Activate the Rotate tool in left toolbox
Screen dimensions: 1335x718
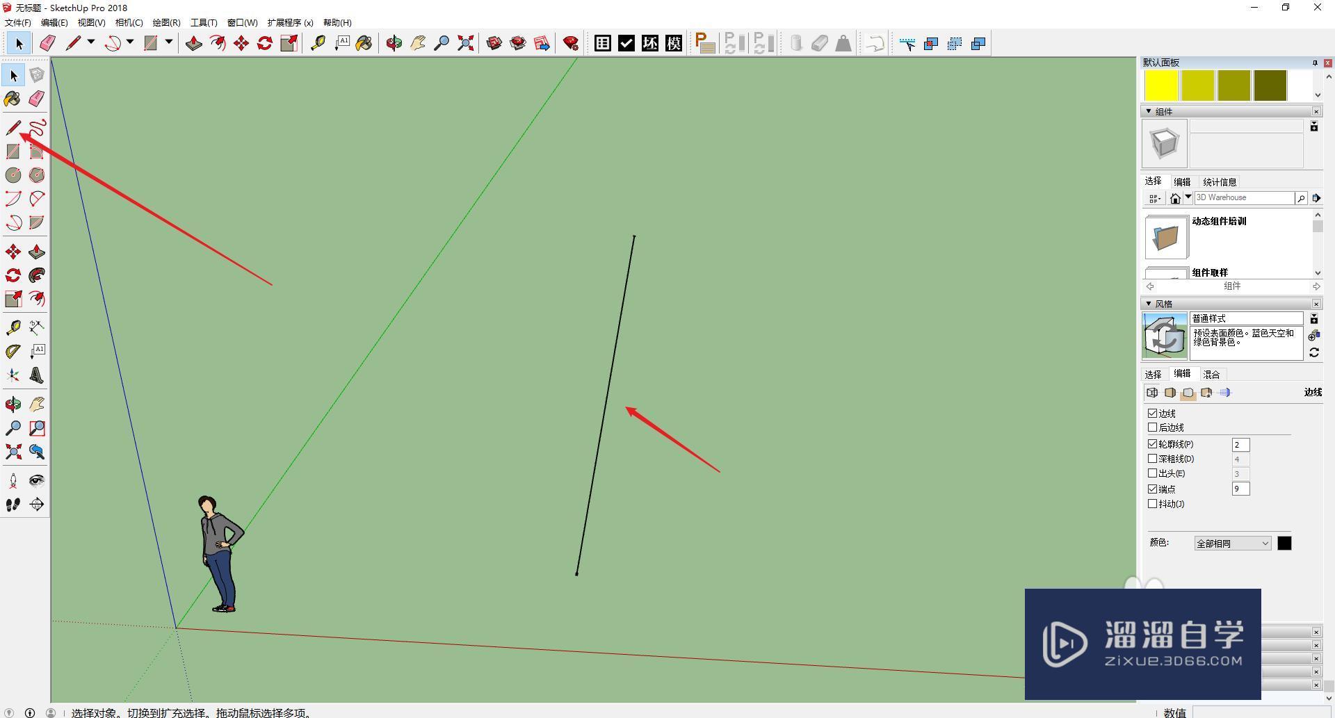tap(13, 275)
